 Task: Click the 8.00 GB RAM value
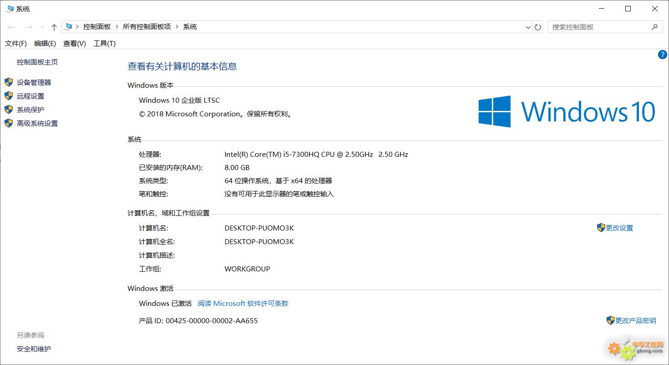coord(237,168)
